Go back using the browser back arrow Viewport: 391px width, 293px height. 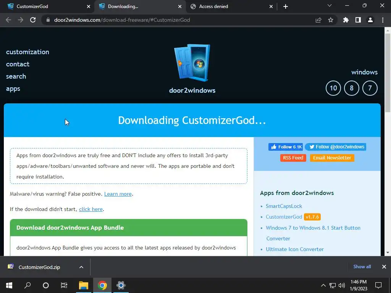tap(8, 20)
